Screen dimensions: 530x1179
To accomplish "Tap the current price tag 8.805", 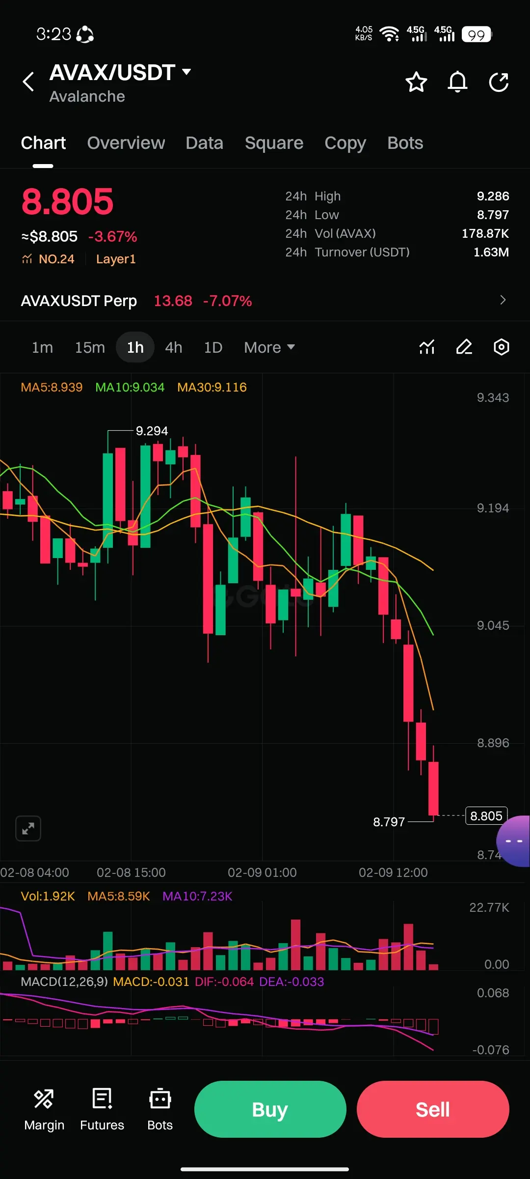I will [486, 816].
